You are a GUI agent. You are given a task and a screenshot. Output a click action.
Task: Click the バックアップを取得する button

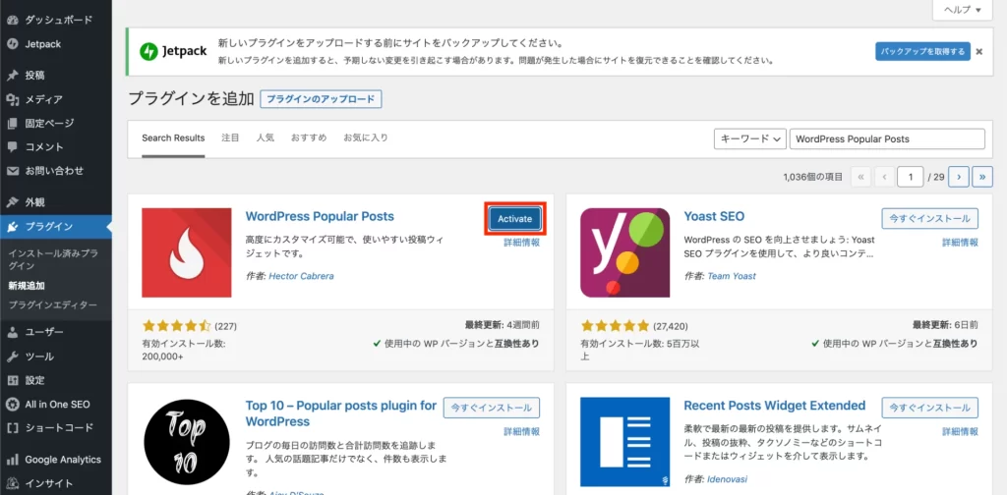pyautogui.click(x=922, y=51)
